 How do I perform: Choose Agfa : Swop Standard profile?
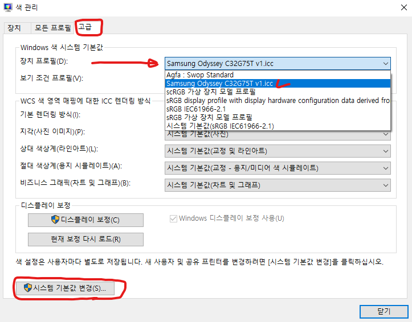click(x=278, y=75)
